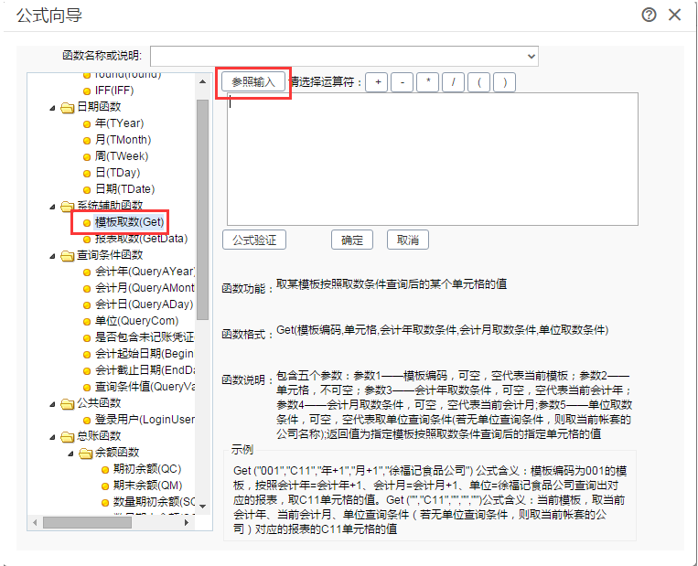Click the horizontal scrollbar right arrow

(x=187, y=522)
